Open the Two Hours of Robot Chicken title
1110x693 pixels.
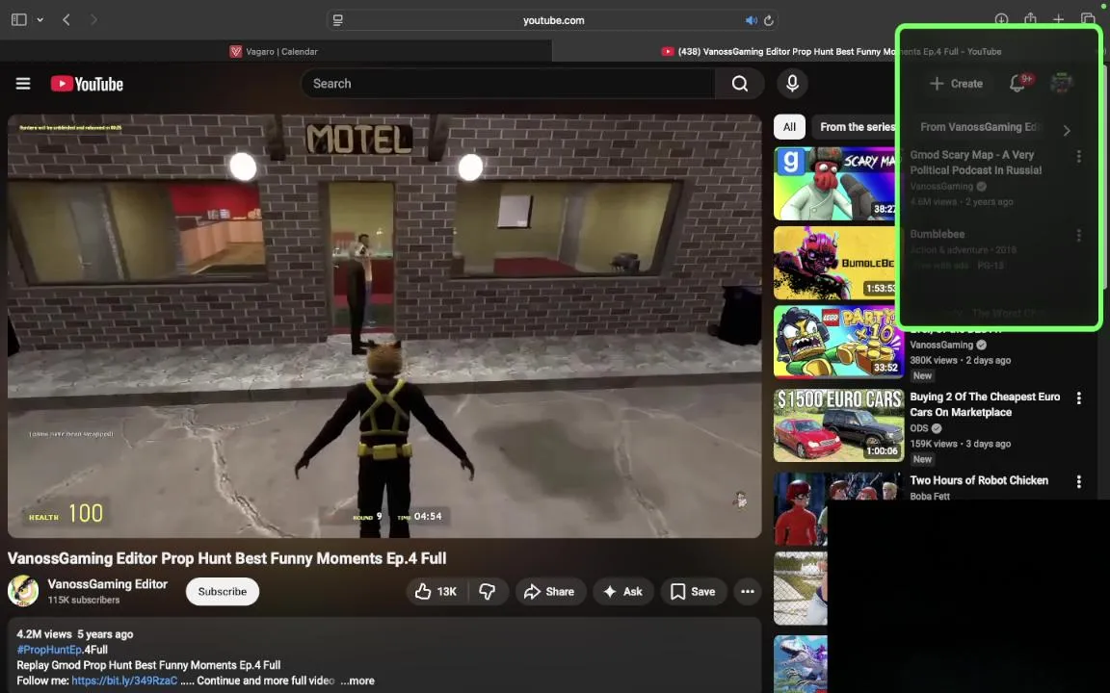pos(979,480)
